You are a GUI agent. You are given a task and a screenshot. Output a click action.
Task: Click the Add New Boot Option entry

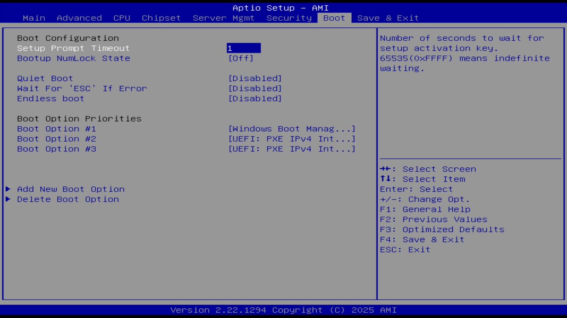click(x=70, y=189)
